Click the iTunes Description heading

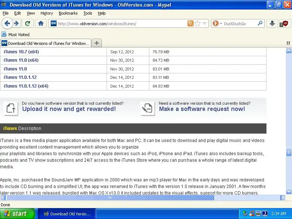pos(22,128)
